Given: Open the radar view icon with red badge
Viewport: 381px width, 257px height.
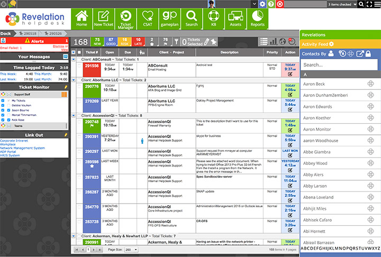Looking at the screenshot, I should point(292,42).
